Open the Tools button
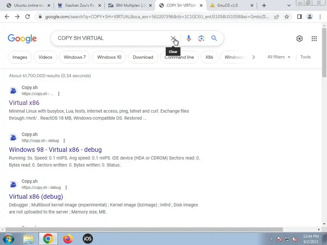 coord(305,57)
